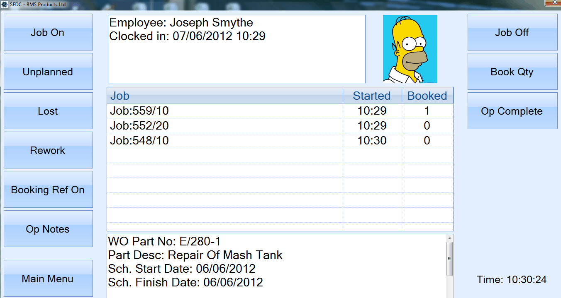Choose the Rework button
This screenshot has width=561, height=298.
click(x=48, y=150)
